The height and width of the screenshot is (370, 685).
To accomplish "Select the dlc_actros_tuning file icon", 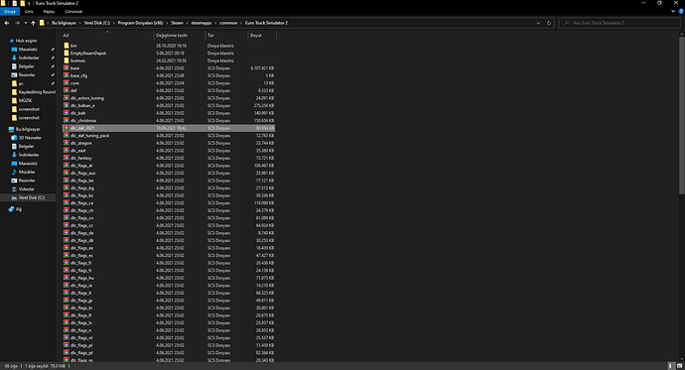I will click(x=67, y=98).
